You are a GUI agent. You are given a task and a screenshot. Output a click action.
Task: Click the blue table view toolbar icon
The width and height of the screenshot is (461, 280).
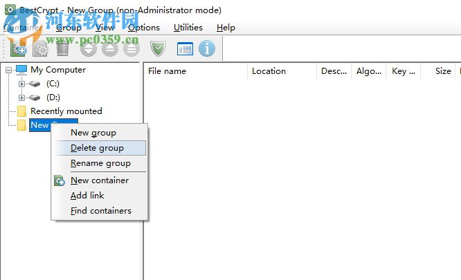coord(186,48)
